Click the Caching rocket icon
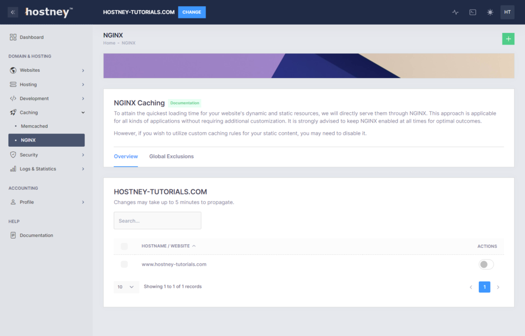525x336 pixels. 12,112
